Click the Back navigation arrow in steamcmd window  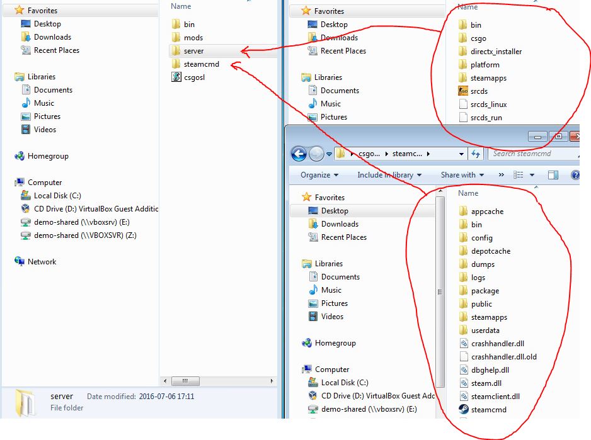(x=299, y=154)
